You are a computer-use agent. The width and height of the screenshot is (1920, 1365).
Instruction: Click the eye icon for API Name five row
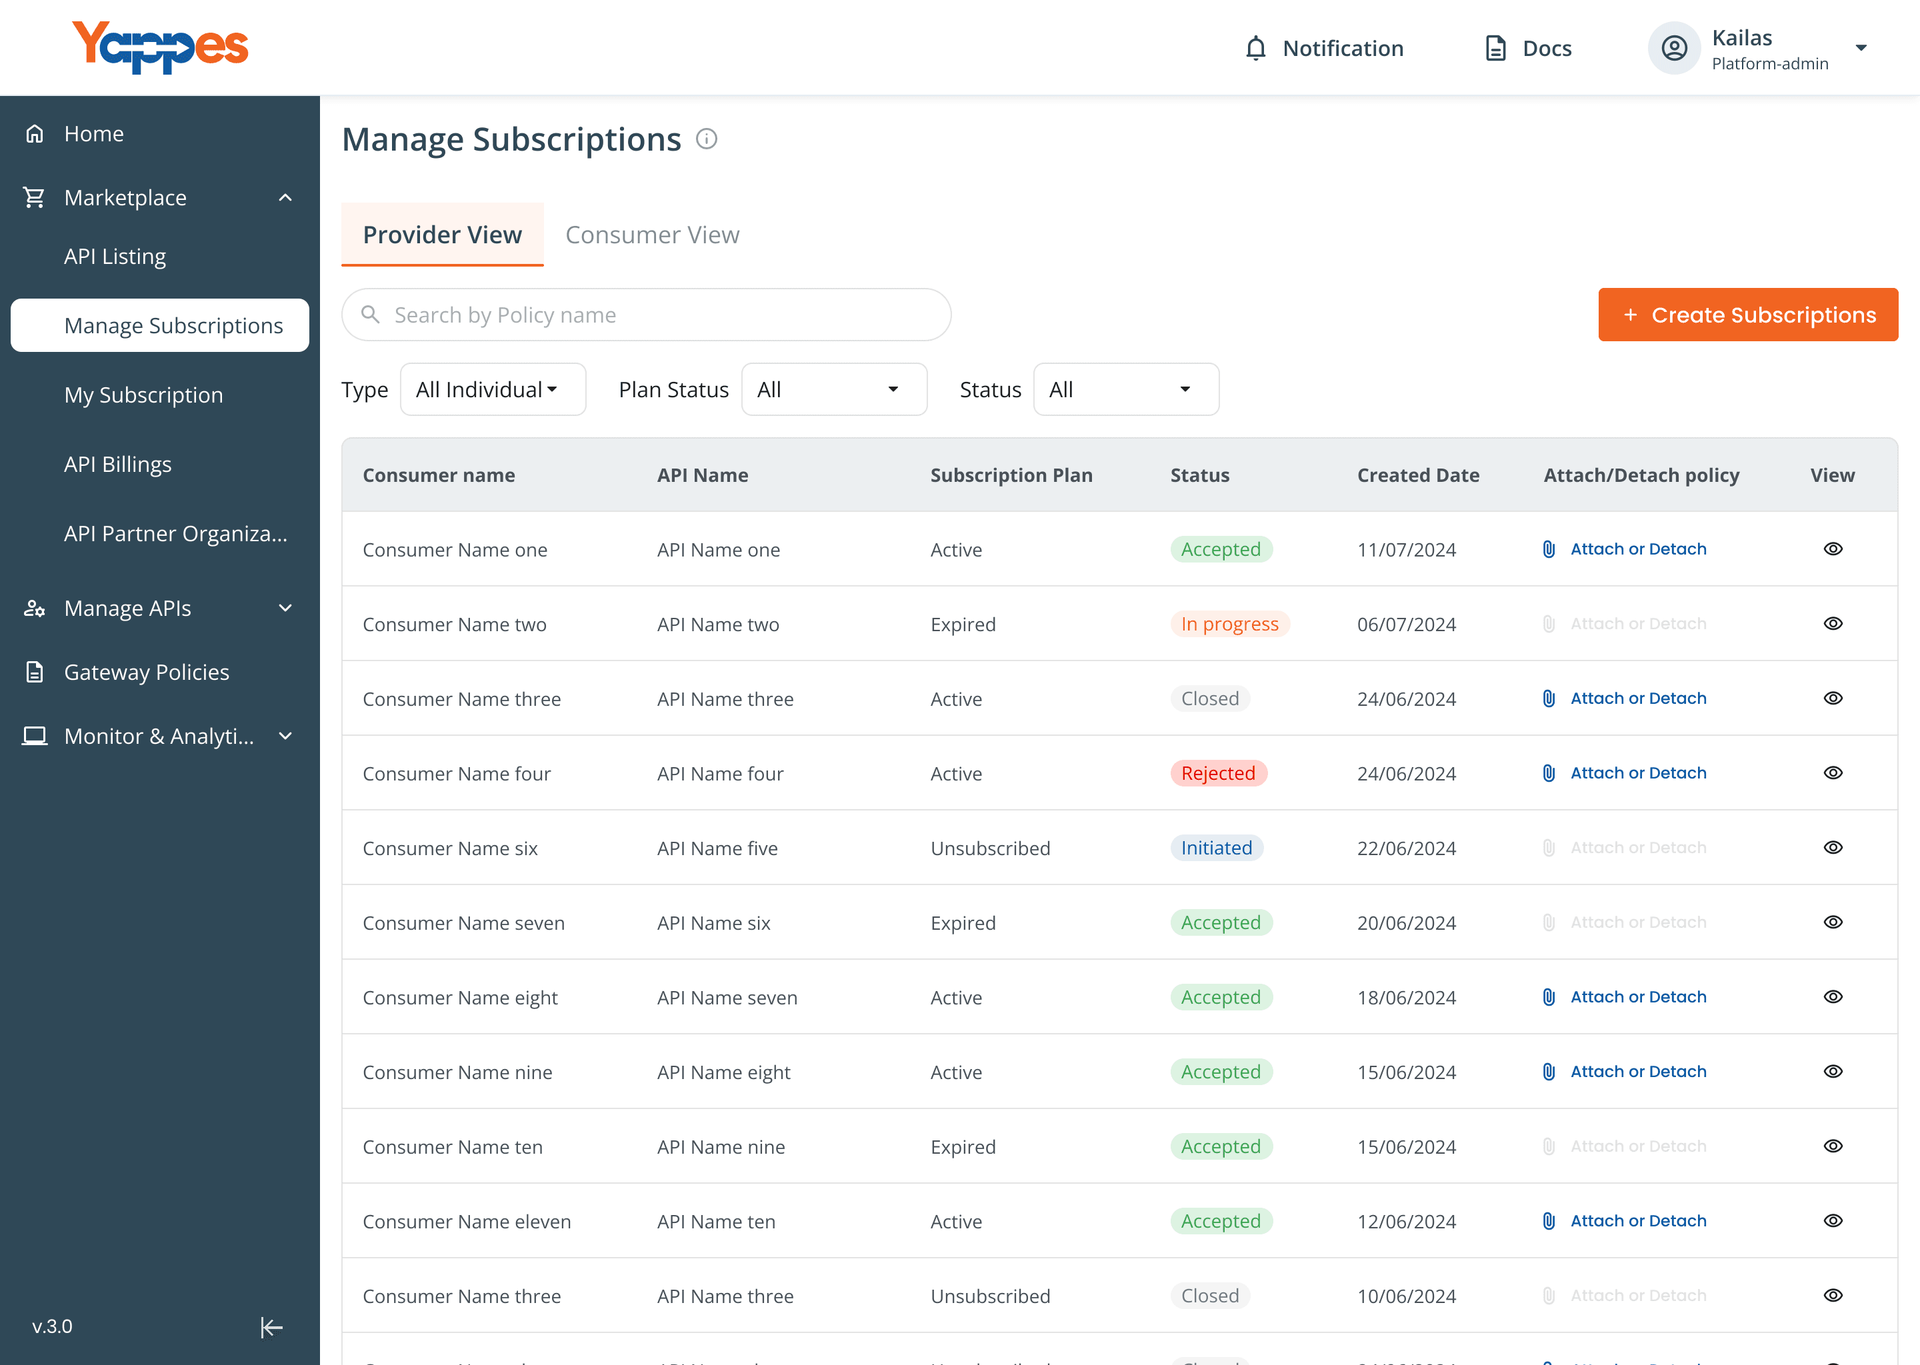1833,847
